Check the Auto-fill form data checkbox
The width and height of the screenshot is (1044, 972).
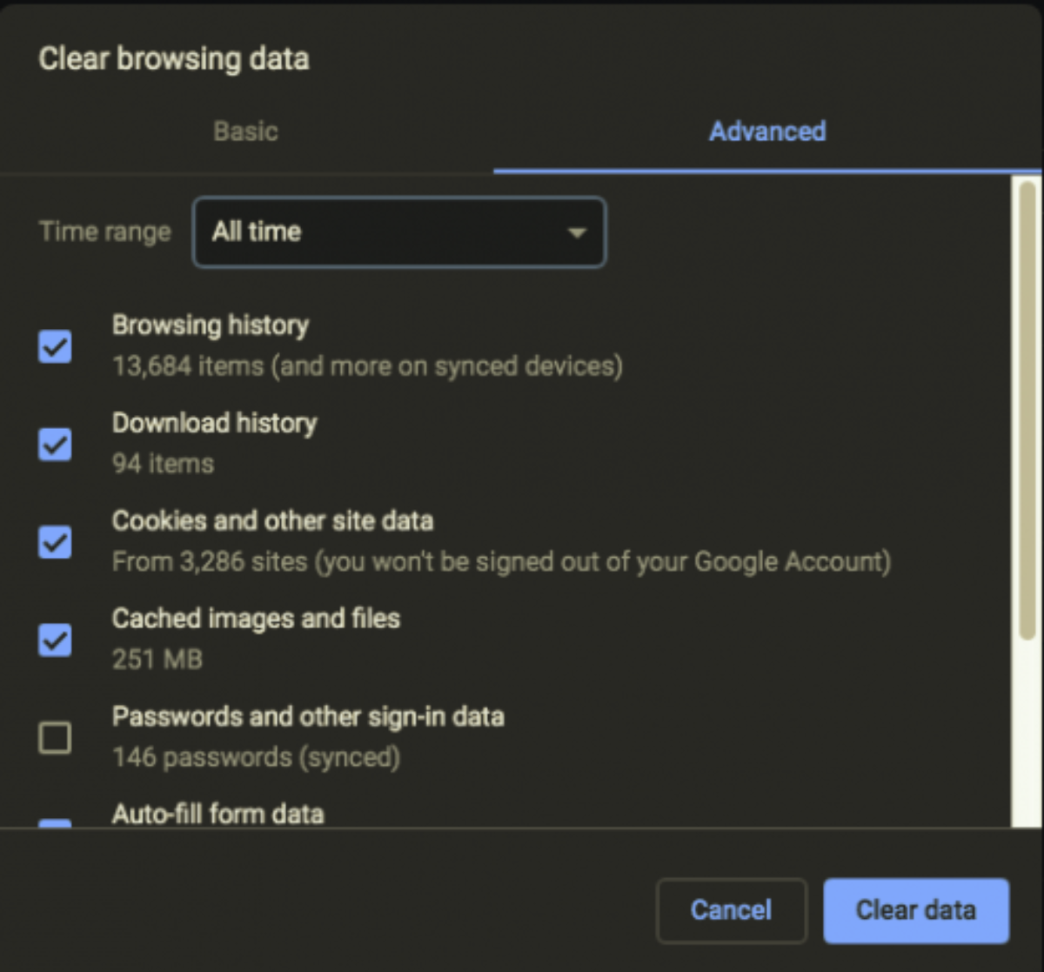pyautogui.click(x=55, y=825)
